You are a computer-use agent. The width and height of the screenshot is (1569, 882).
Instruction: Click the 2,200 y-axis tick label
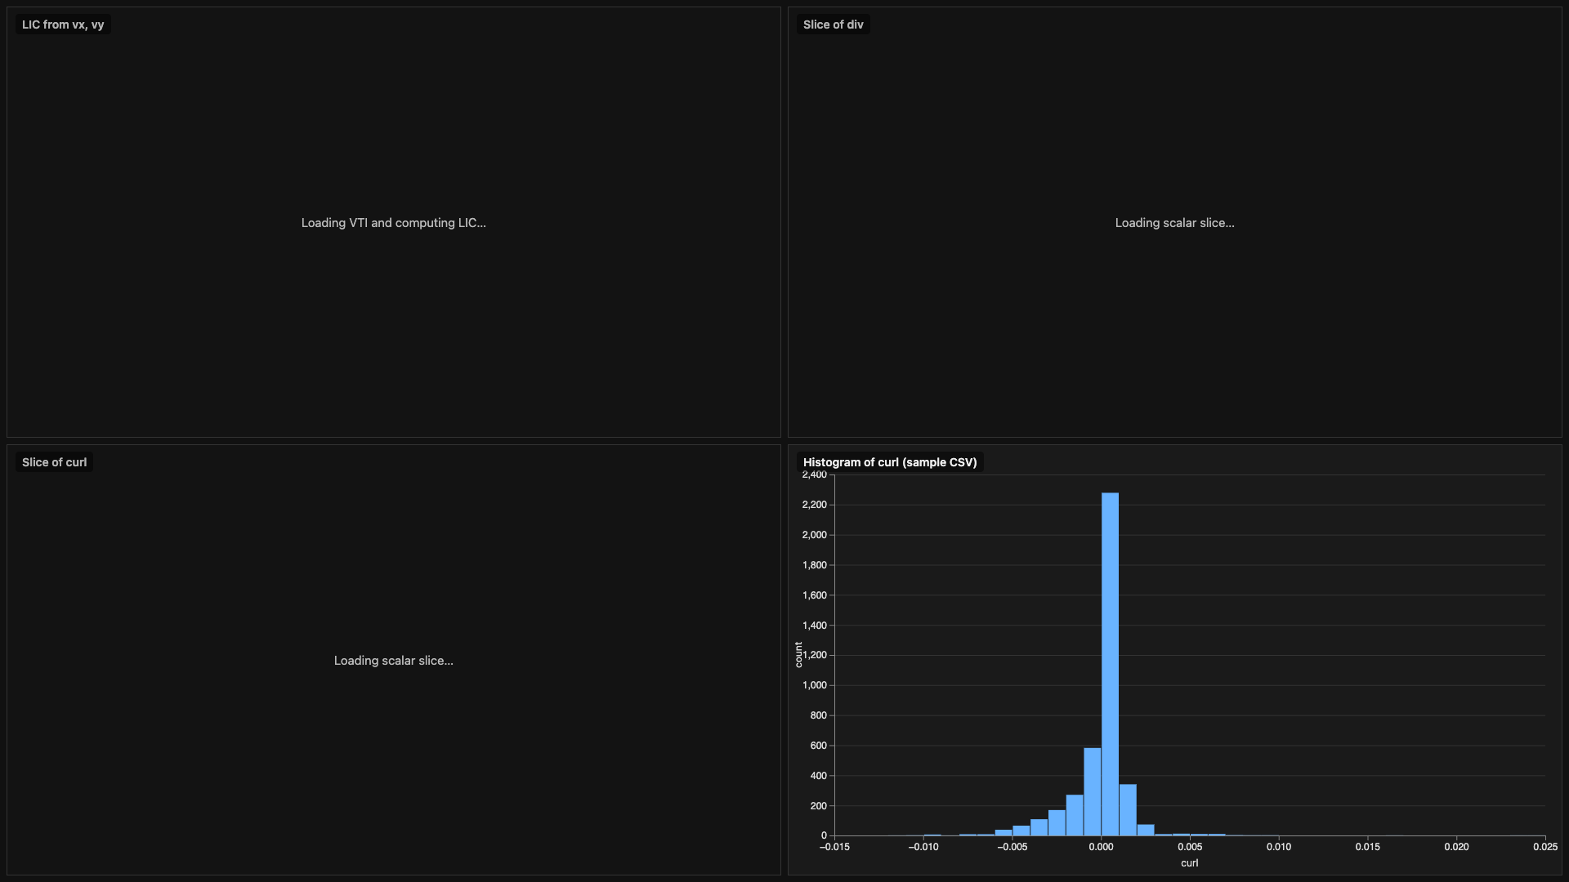(x=814, y=505)
